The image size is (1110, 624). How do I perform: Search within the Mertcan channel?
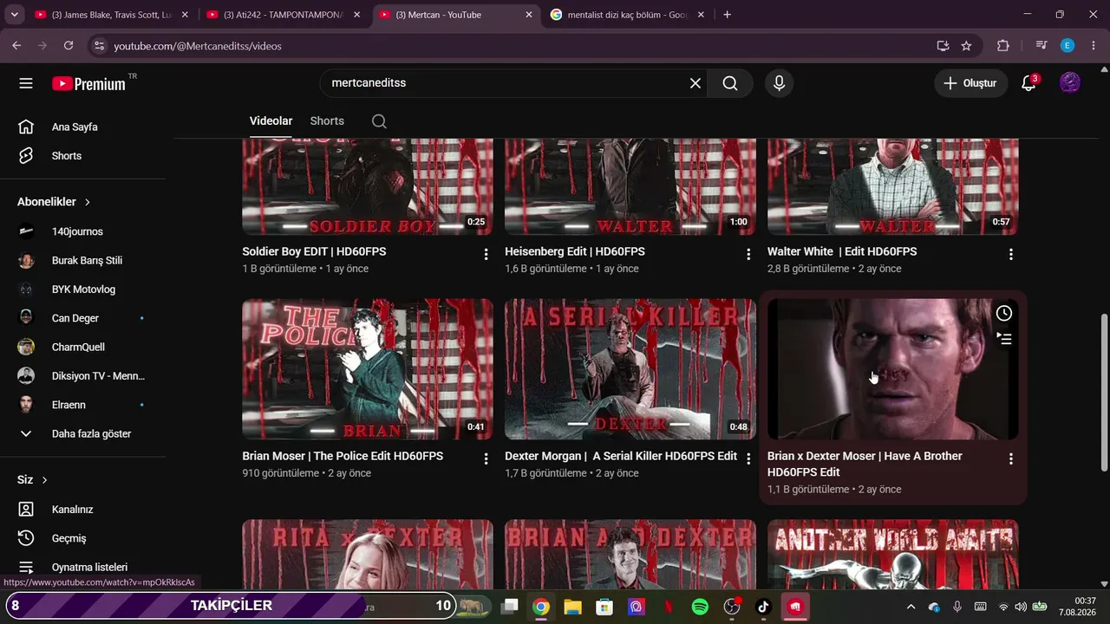click(379, 121)
